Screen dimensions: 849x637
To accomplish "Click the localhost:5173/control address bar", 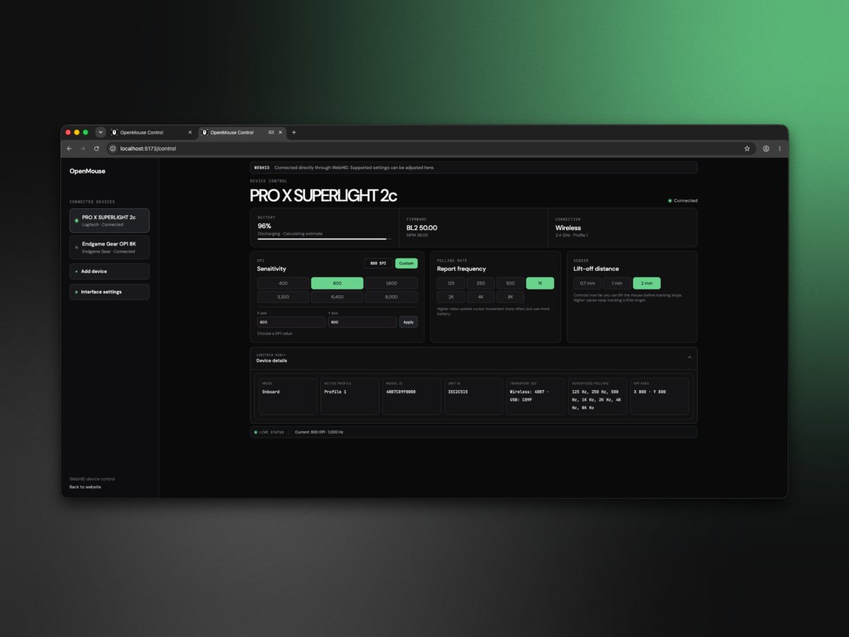I will point(424,149).
